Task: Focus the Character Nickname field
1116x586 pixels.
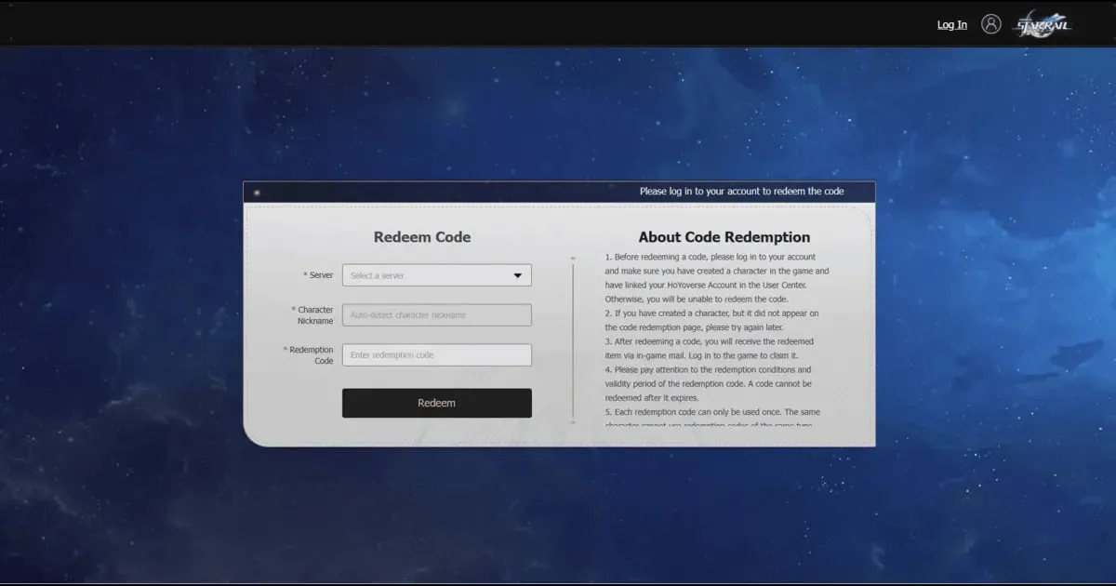Action: (x=437, y=315)
